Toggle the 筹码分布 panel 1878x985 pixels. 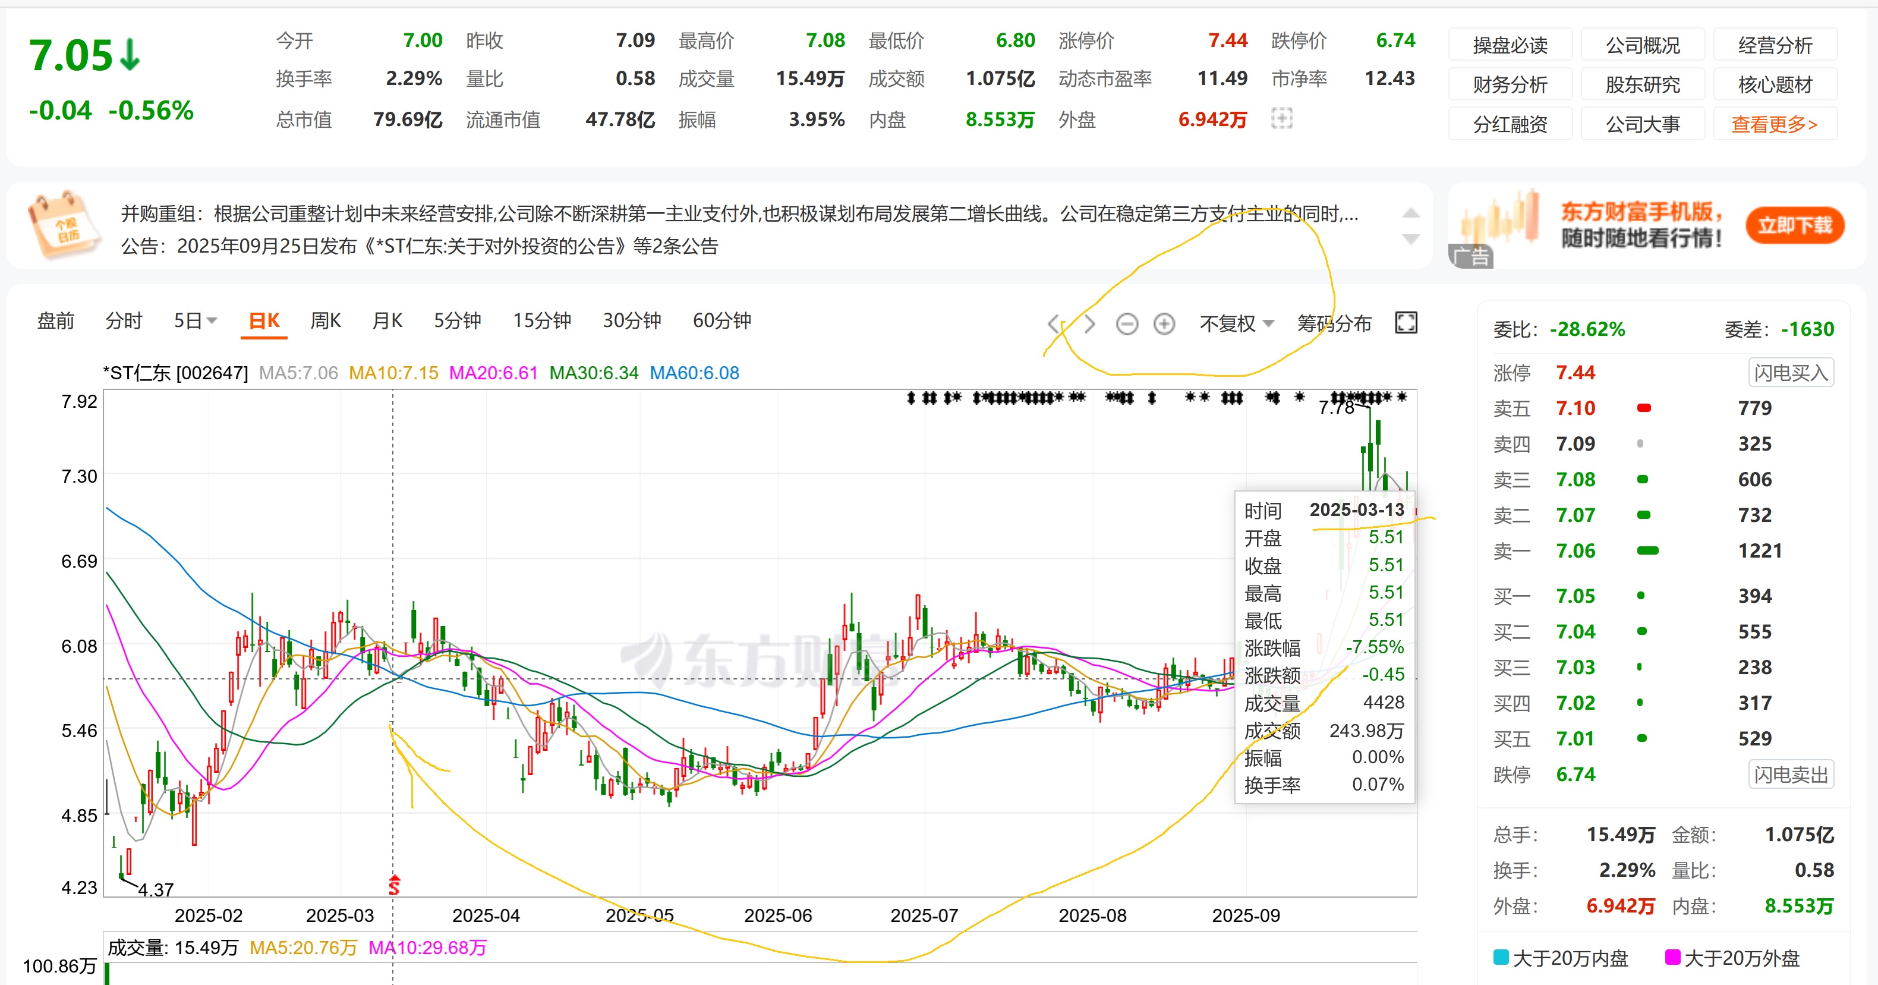click(x=1334, y=324)
